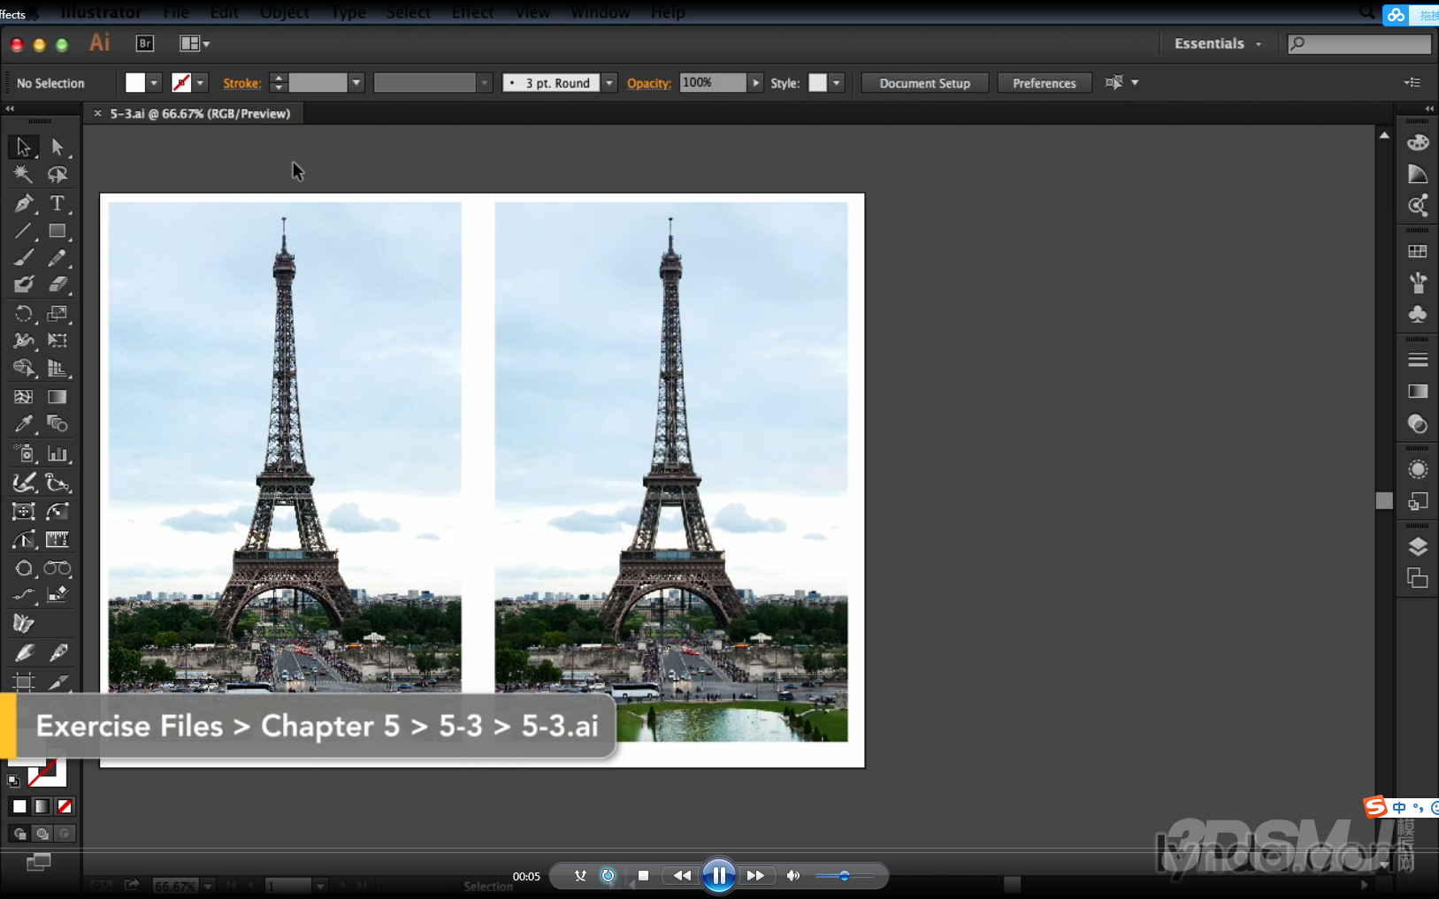Open the File menu
The height and width of the screenshot is (899, 1439).
(x=176, y=12)
